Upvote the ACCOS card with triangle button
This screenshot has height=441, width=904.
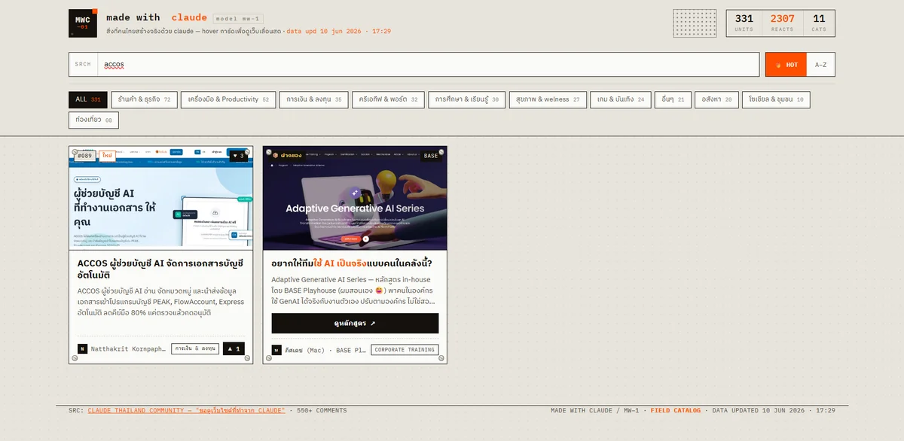click(234, 348)
